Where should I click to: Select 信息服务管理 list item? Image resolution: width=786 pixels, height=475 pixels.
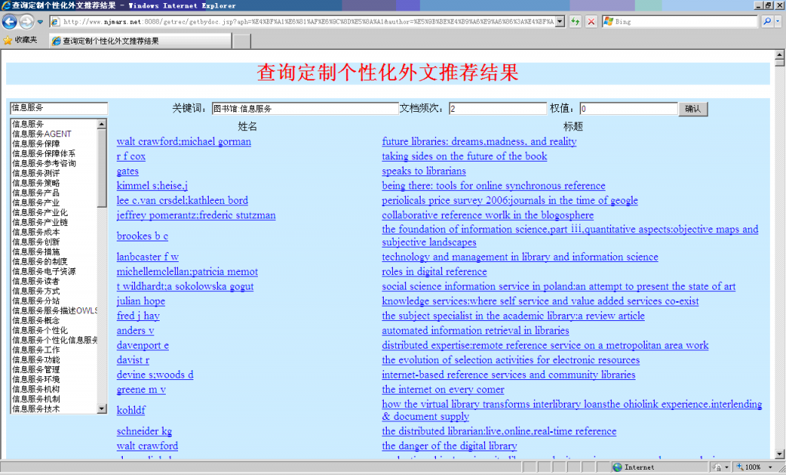pos(35,369)
